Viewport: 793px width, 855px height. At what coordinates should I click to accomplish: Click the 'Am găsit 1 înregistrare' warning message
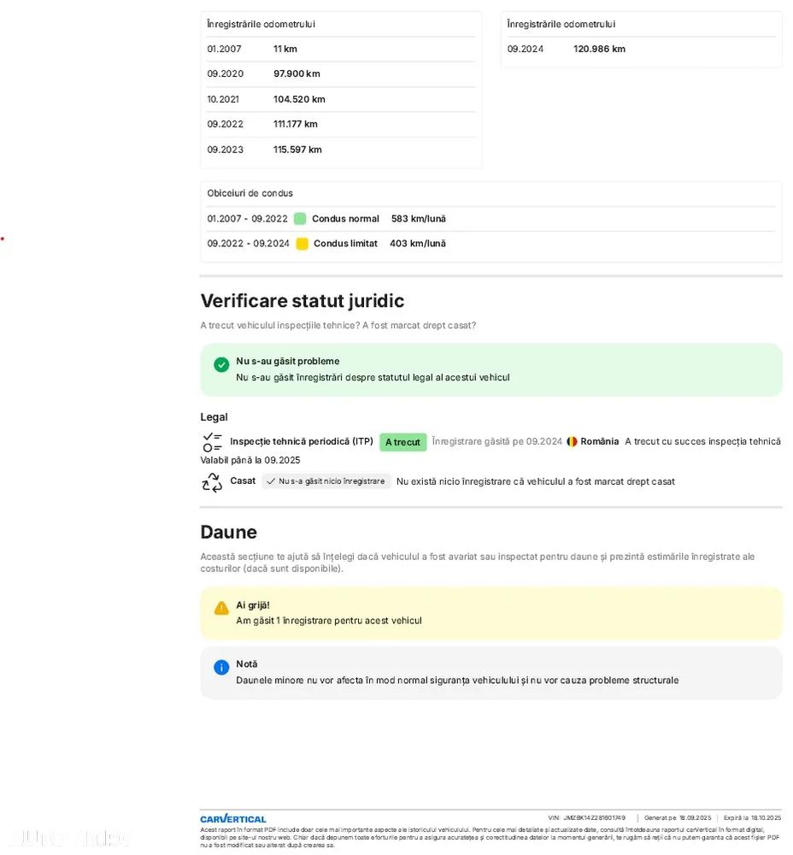click(x=328, y=621)
